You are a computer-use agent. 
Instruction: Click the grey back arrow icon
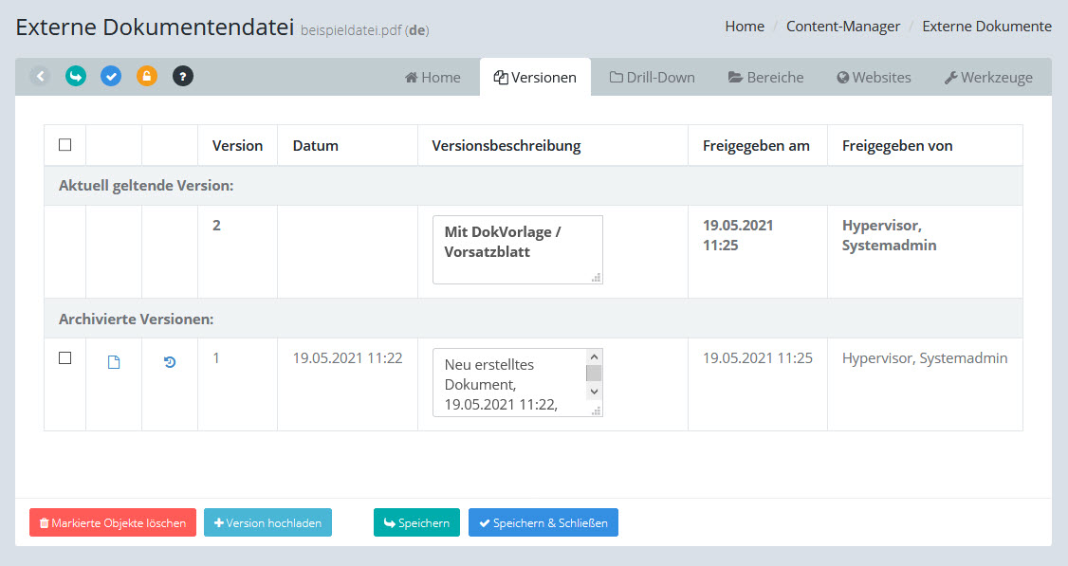click(40, 76)
